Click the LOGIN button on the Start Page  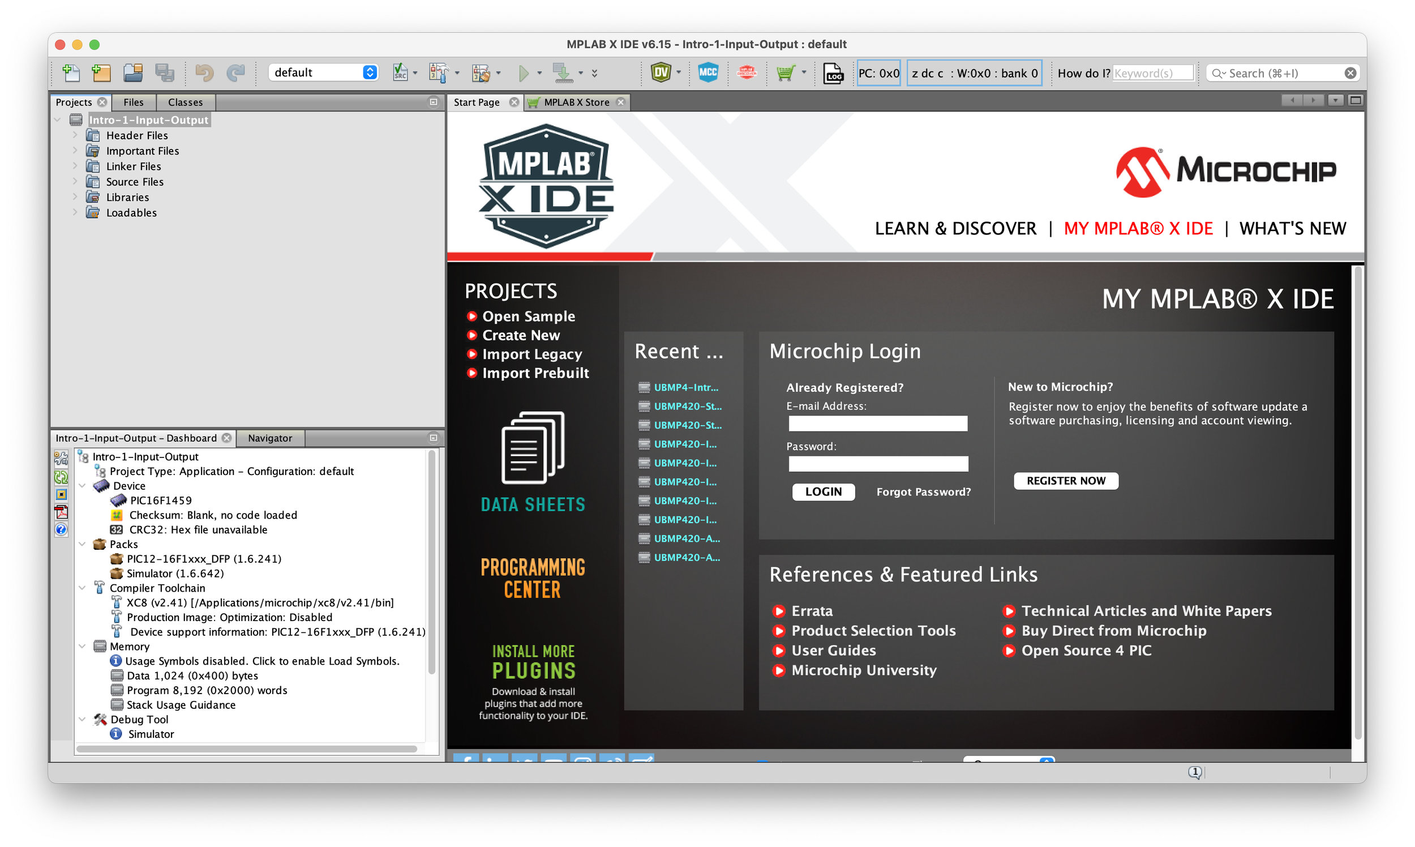click(x=824, y=491)
